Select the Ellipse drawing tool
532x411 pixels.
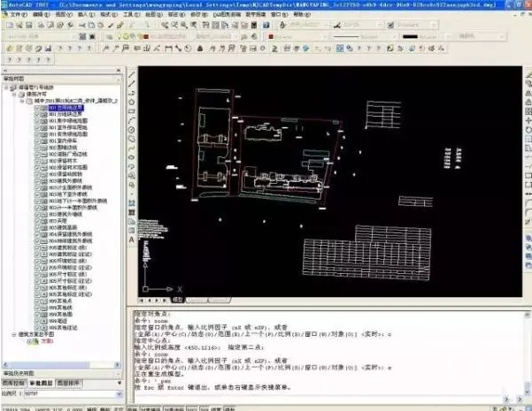(x=132, y=157)
